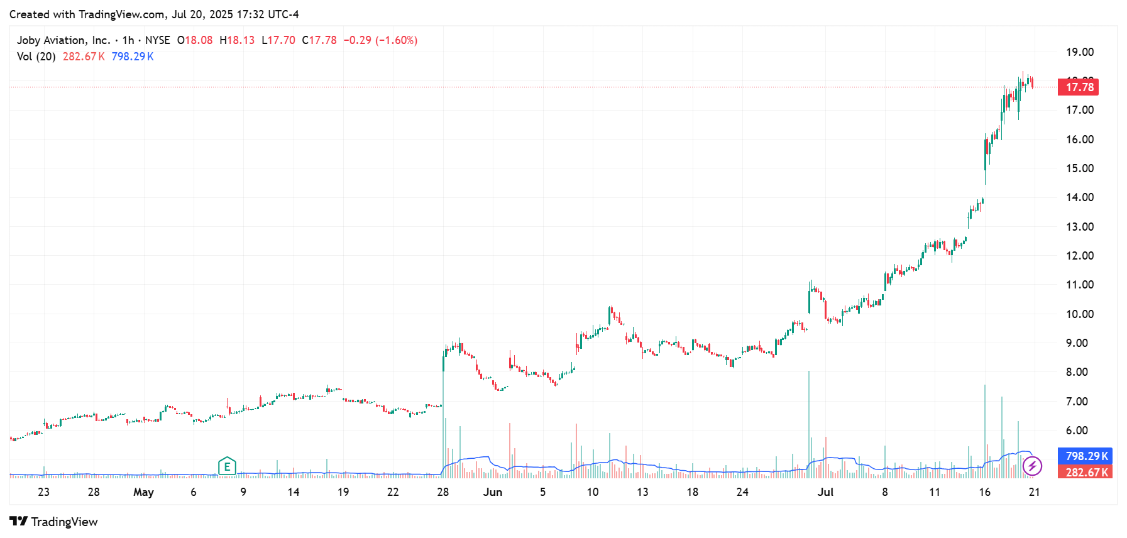Click the 13.00 price axis label
This screenshot has width=1127, height=538.
pyautogui.click(x=1080, y=227)
